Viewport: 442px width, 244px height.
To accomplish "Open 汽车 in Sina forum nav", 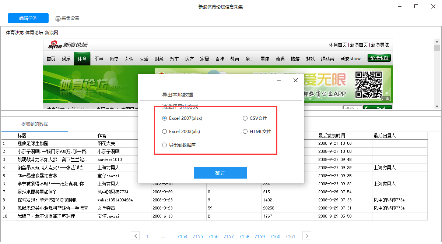I will 174,59.
